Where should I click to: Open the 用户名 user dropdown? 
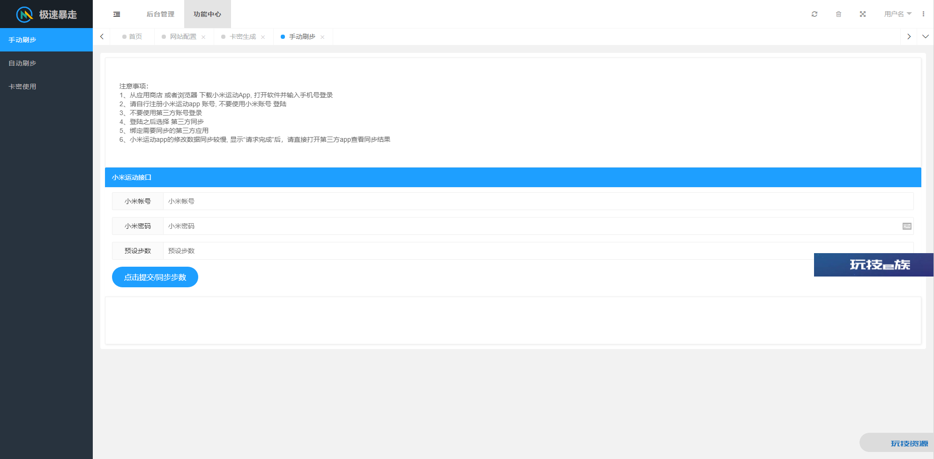click(x=897, y=14)
